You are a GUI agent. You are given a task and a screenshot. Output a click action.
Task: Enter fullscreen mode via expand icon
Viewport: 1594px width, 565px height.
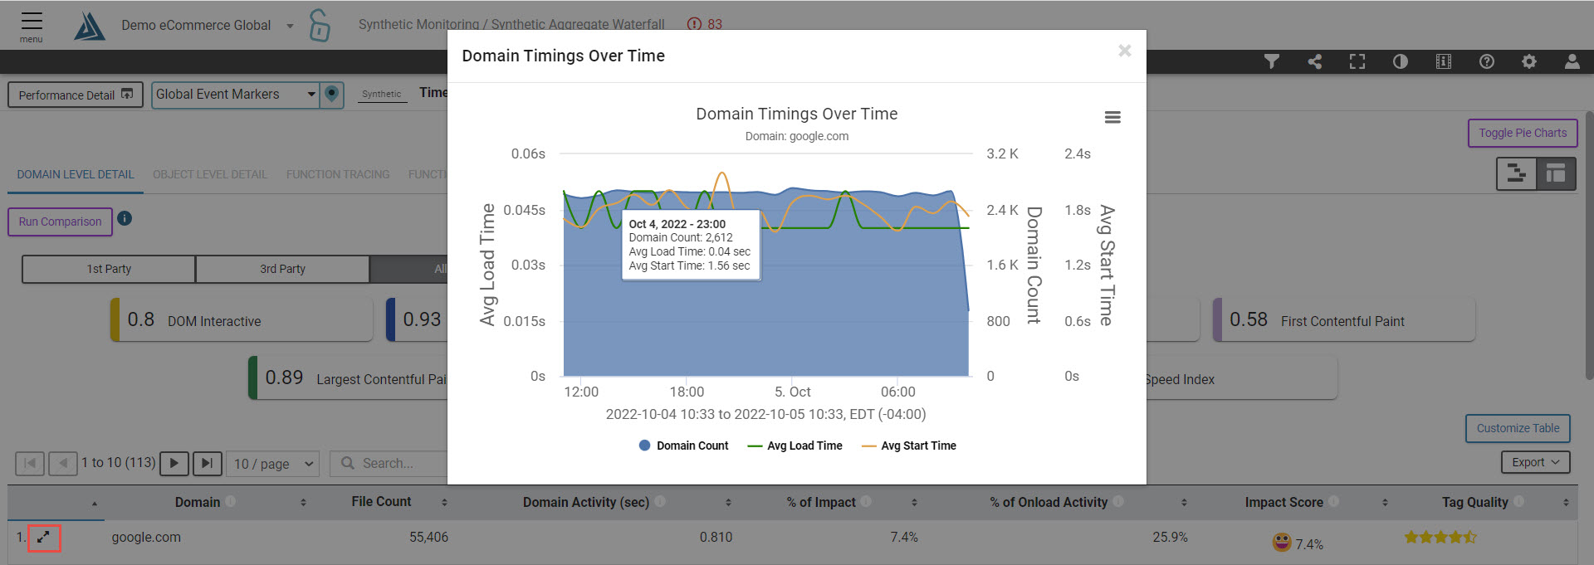pyautogui.click(x=1357, y=61)
